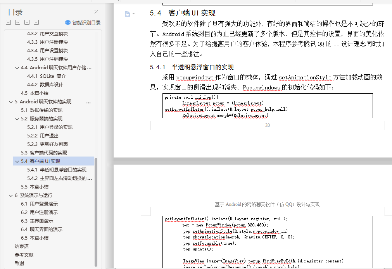Select 4.3.4 用户设置模块 entry
The image size is (392, 269).
click(x=48, y=50)
